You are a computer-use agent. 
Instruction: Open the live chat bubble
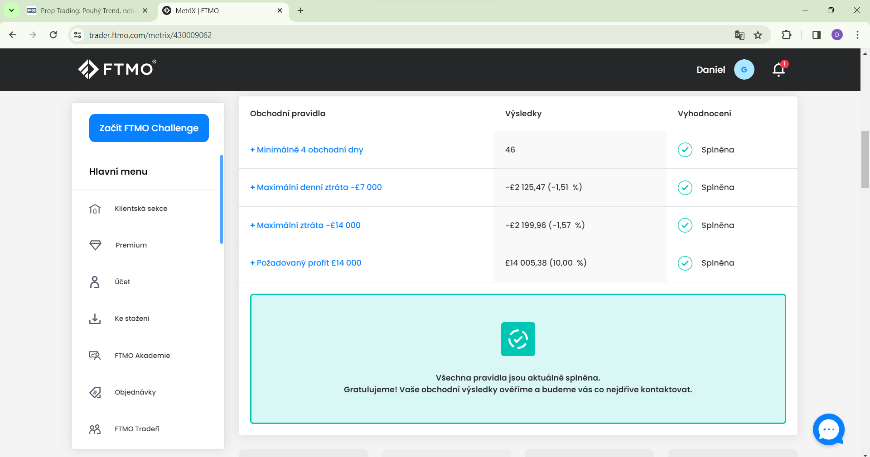pos(828,429)
